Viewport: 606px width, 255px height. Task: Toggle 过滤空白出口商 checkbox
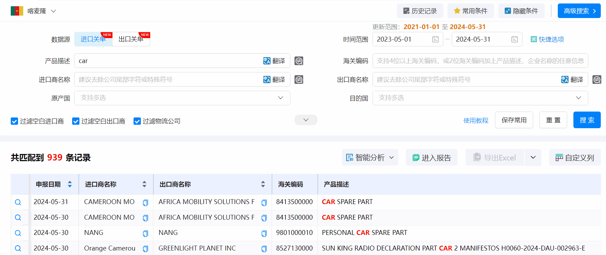pyautogui.click(x=76, y=121)
